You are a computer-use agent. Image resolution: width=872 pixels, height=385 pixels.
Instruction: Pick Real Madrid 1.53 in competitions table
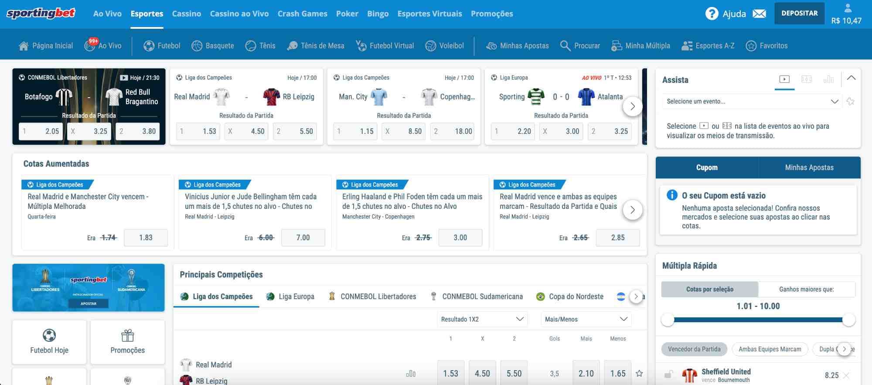[450, 373]
